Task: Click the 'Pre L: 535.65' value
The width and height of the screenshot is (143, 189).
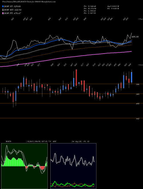Action: [x=90, y=11]
